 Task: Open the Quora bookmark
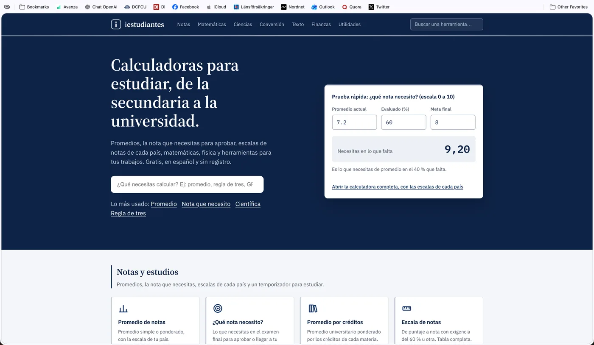[x=352, y=7]
